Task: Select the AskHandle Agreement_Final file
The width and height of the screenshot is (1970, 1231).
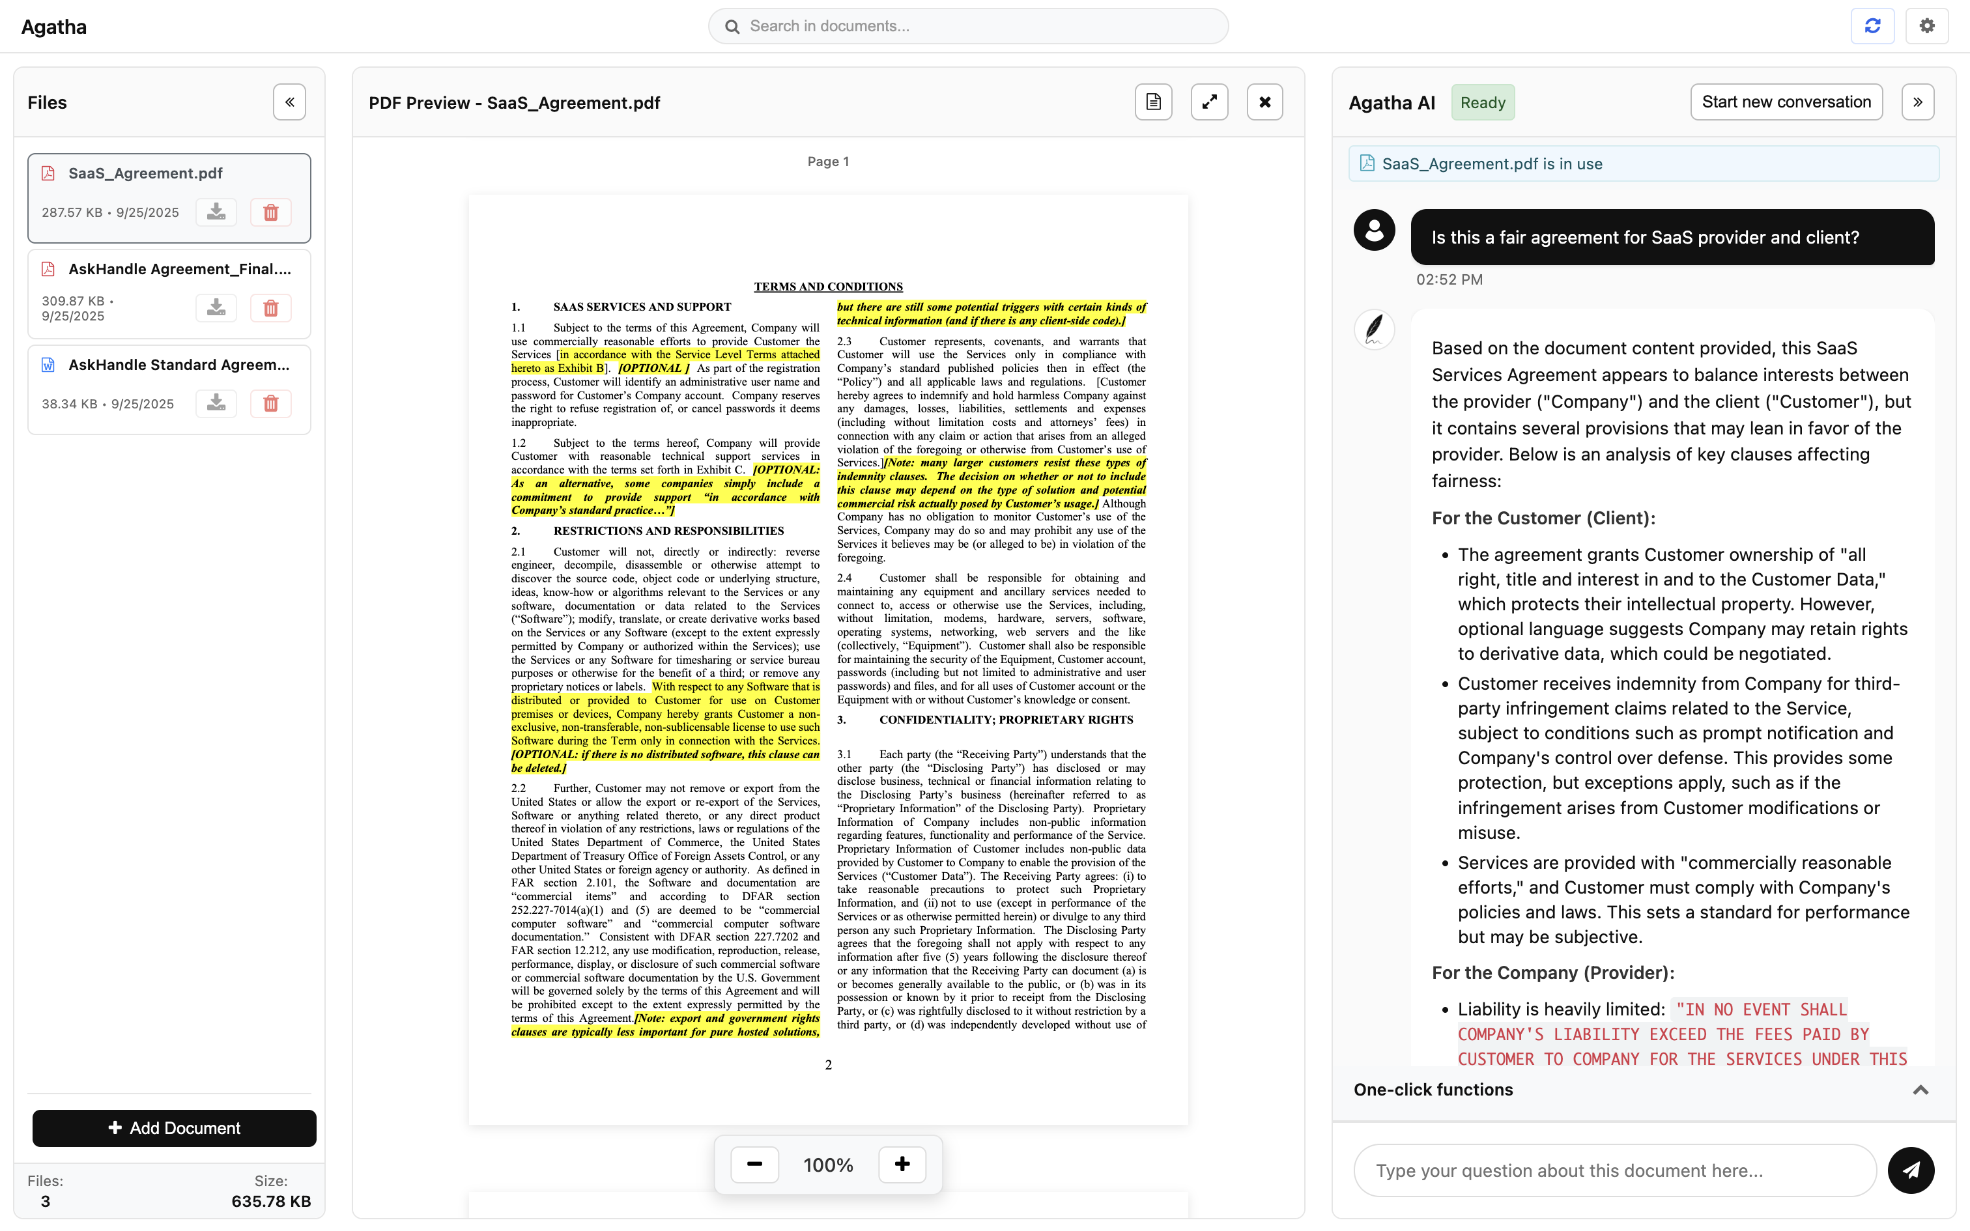Action: pos(179,270)
